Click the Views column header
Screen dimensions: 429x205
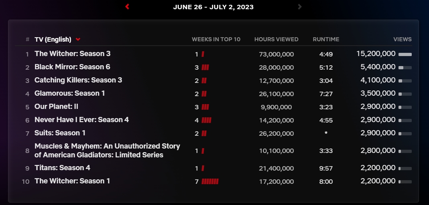[402, 39]
